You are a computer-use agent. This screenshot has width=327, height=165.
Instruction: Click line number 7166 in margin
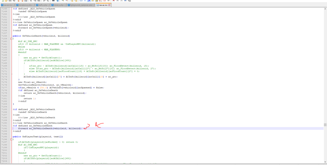[x=4, y=58]
